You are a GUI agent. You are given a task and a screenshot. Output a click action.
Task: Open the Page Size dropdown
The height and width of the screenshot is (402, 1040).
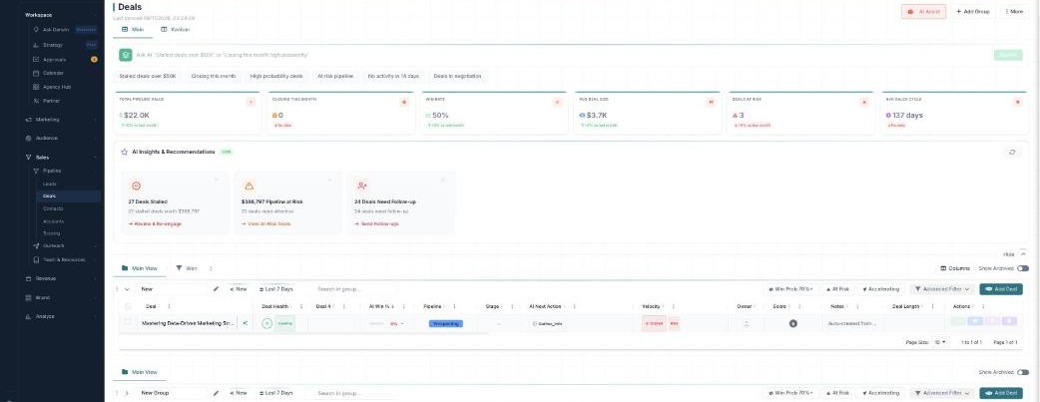940,342
